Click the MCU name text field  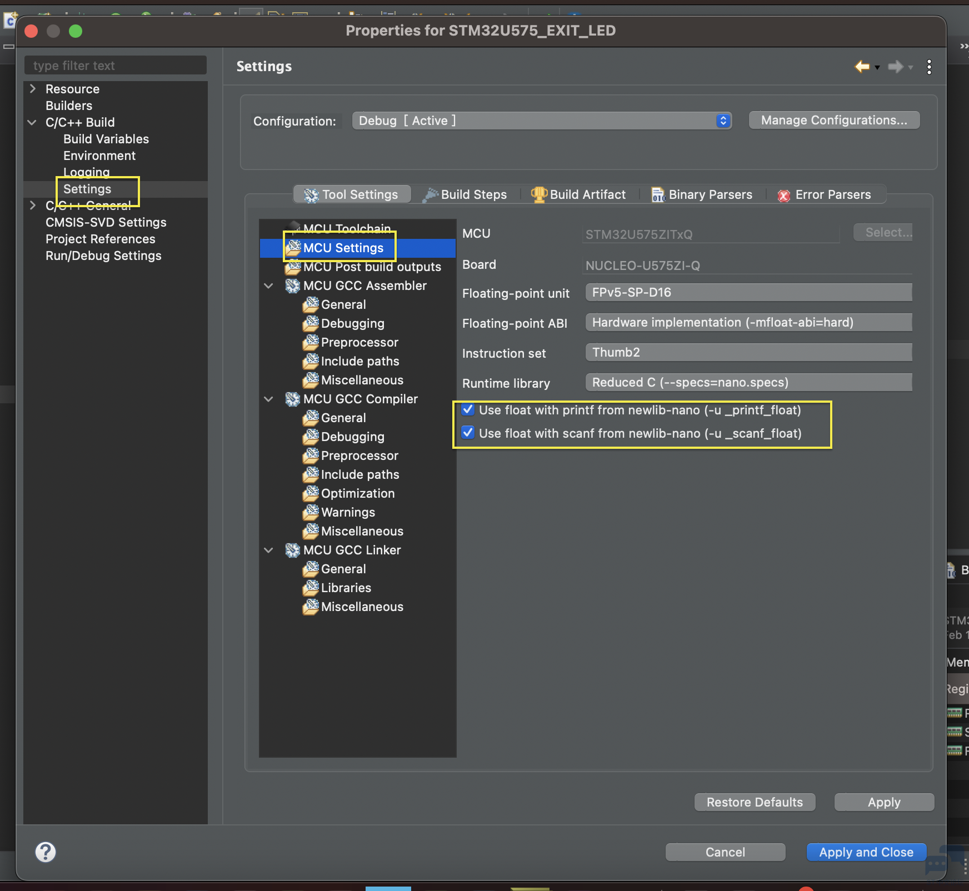(x=711, y=234)
